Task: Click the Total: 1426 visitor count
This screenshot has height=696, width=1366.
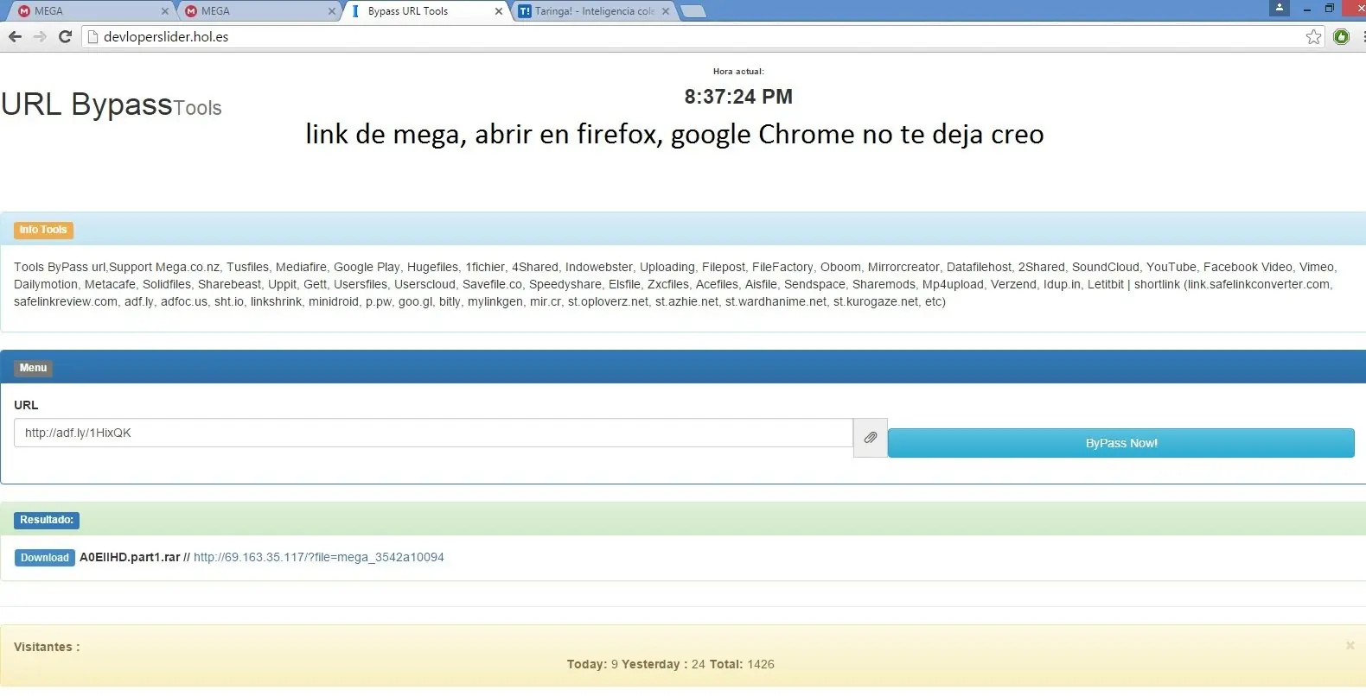Action: (x=742, y=664)
